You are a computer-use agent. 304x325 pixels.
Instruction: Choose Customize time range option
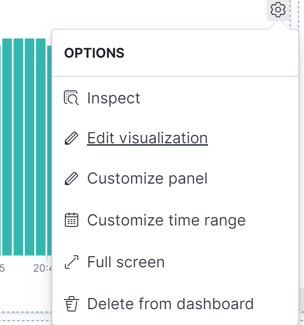(166, 220)
